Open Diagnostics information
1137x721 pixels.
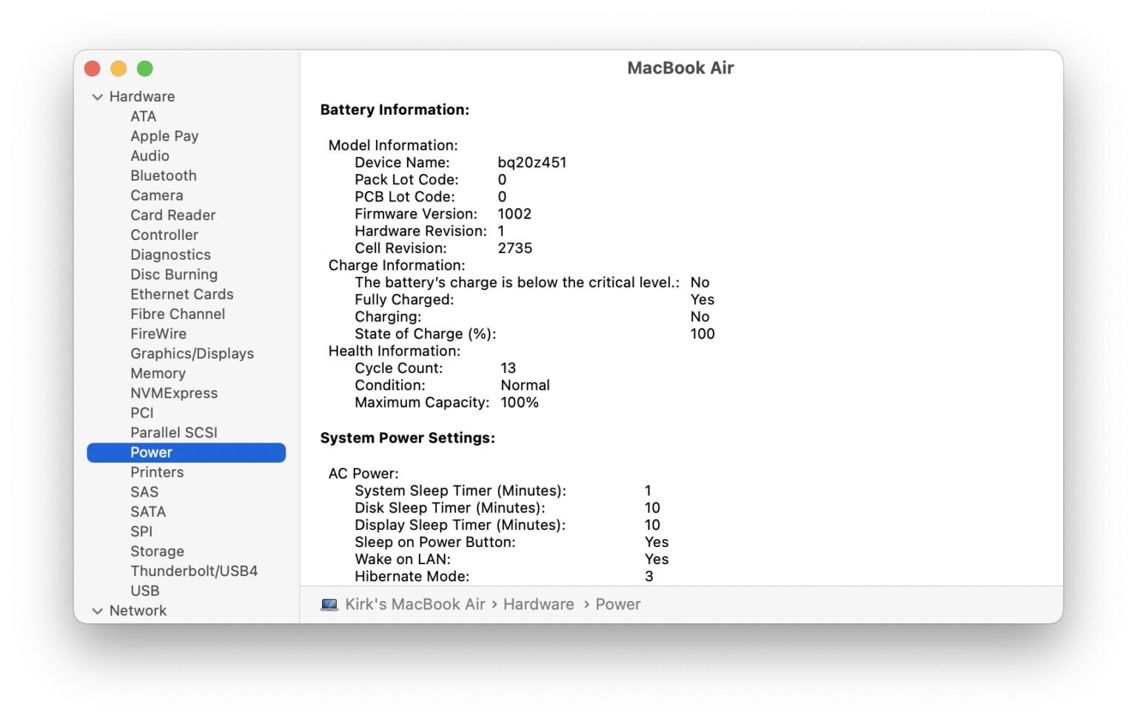(170, 254)
